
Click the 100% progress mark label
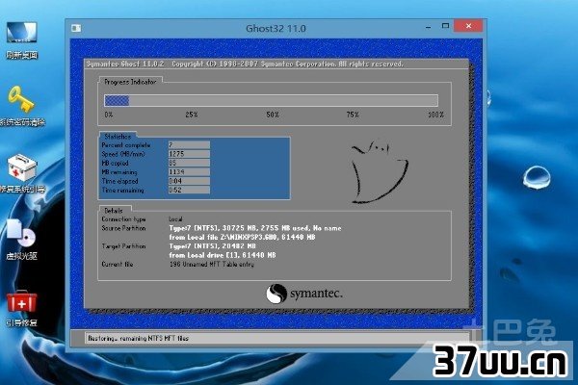click(x=435, y=115)
